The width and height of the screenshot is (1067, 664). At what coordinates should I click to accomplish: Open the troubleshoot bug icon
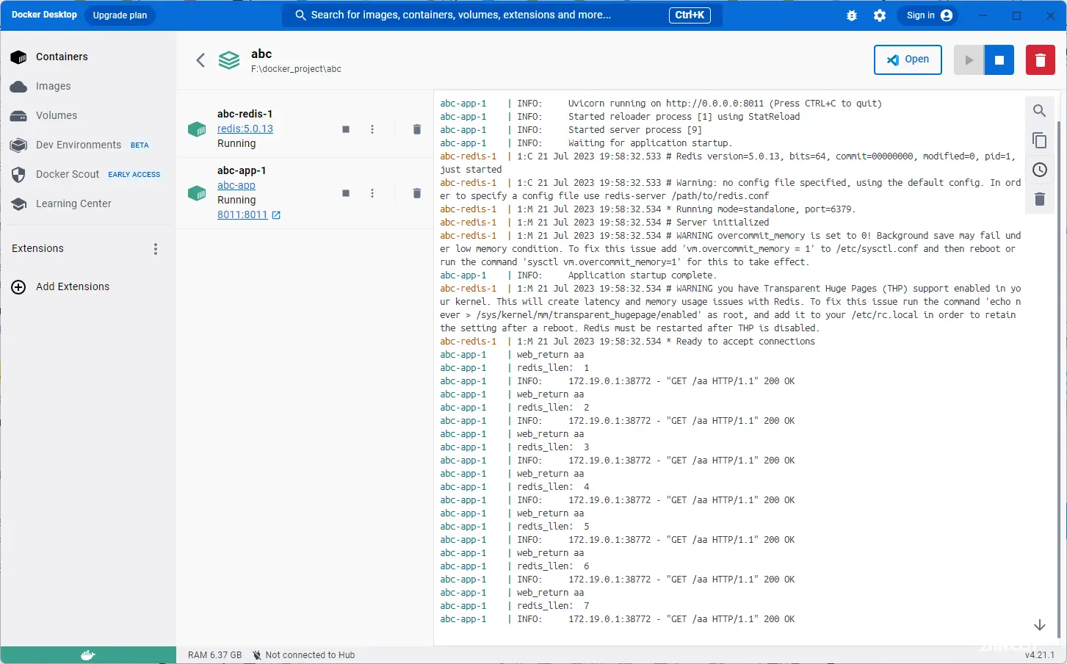[852, 15]
